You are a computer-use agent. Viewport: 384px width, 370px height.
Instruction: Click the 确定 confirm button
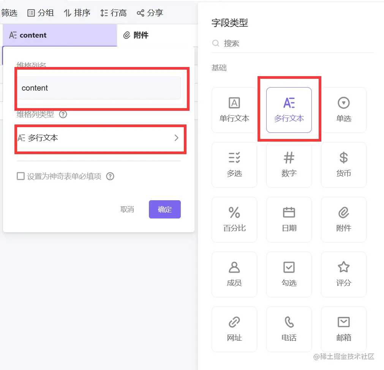(x=165, y=209)
